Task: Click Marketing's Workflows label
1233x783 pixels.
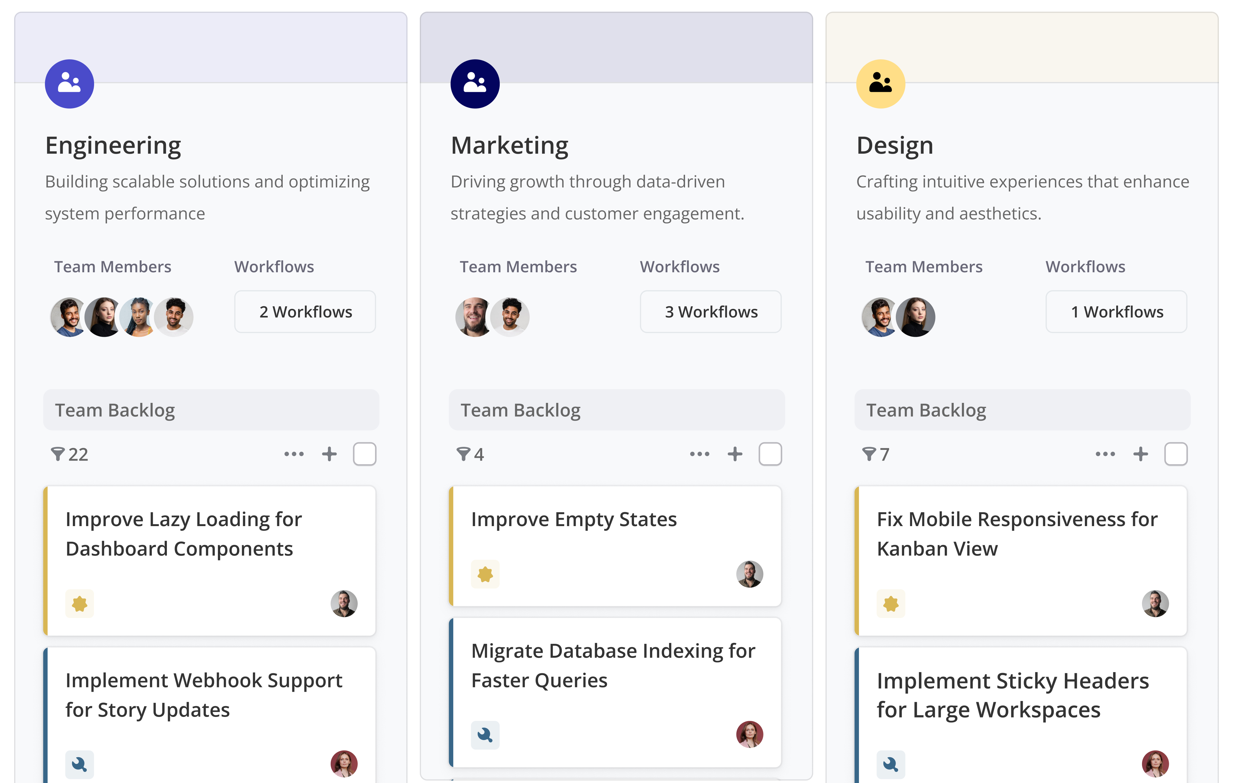Action: click(680, 267)
